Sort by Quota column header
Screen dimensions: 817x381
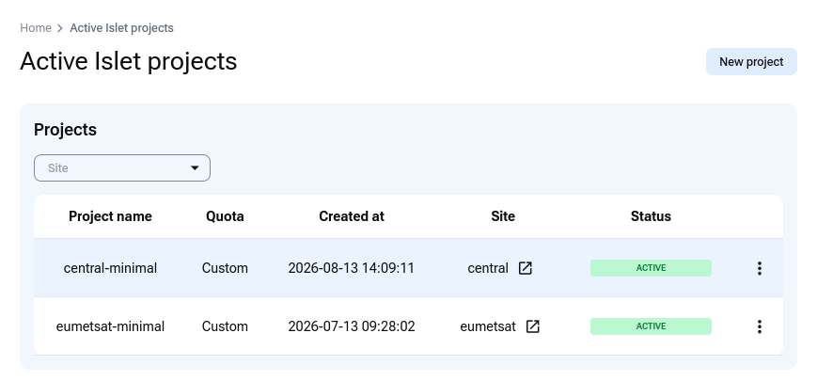(225, 216)
